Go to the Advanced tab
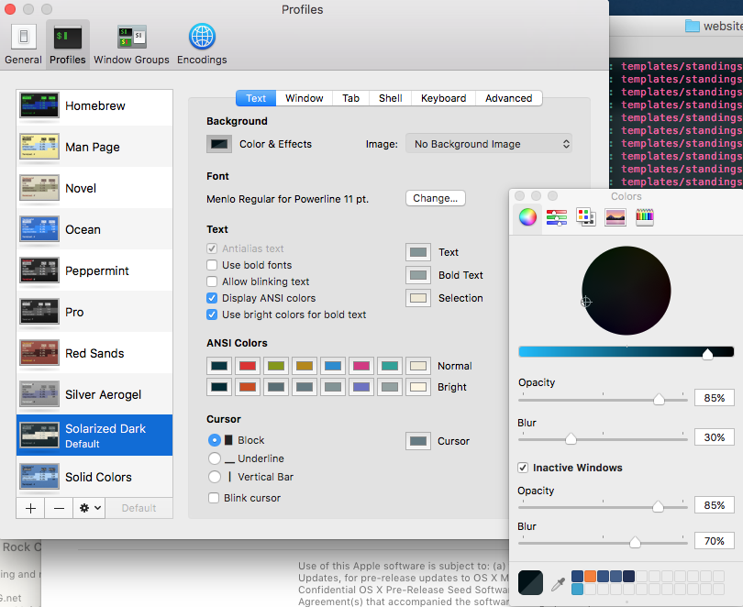The height and width of the screenshot is (607, 743). click(x=508, y=98)
